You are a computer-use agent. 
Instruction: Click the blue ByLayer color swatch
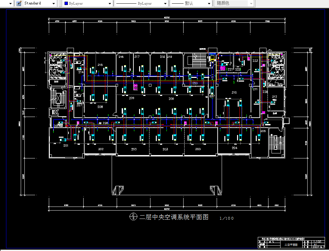66,3
